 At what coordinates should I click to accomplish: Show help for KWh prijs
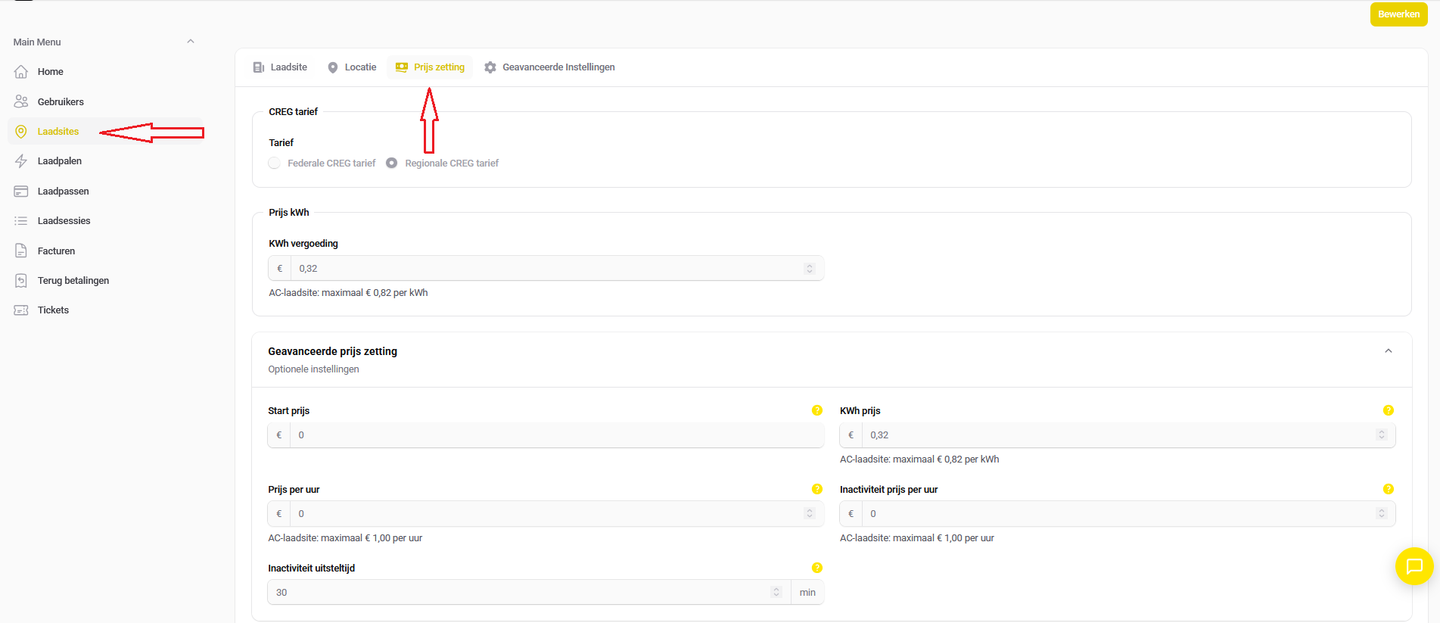[x=1389, y=410]
